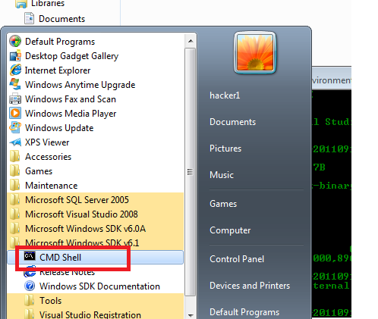The width and height of the screenshot is (378, 319).
Task: Click the Desktop Gadget Gallery icon
Action: click(x=15, y=56)
